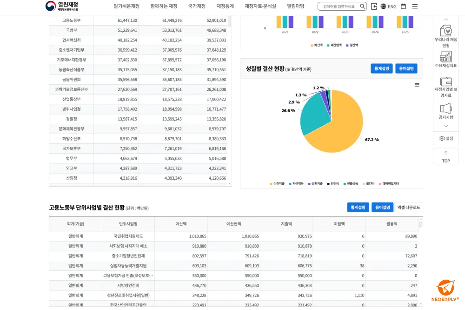Click ministry table scroll-down arrow

pos(229,183)
